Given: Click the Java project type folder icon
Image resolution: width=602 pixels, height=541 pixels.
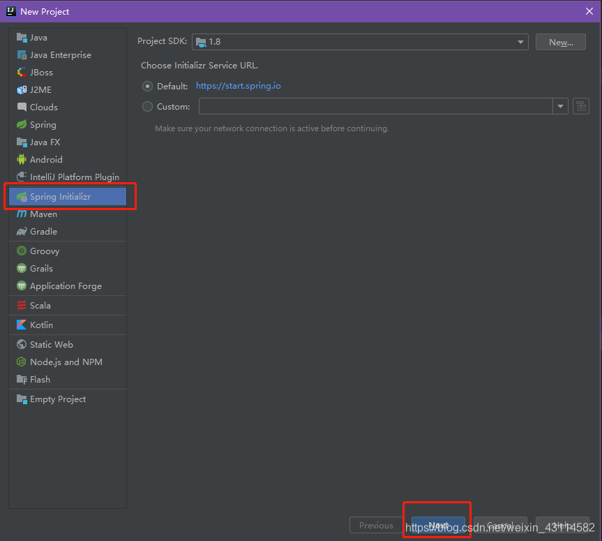Looking at the screenshot, I should pyautogui.click(x=22, y=38).
